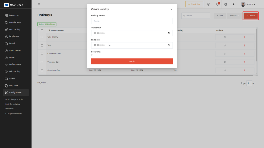Viewport: 264px width, 148px height.
Task: Open the End Date calendar picker icon
Action: [x=169, y=45]
